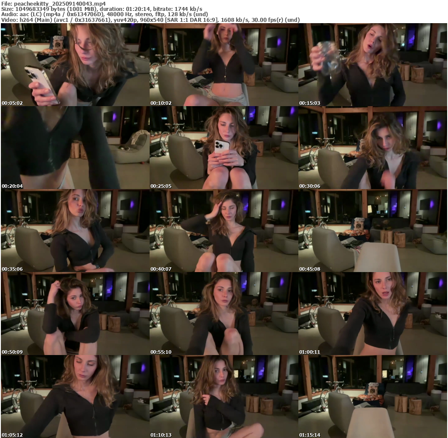Click the "Video: h264 (Main)" text

[26, 20]
